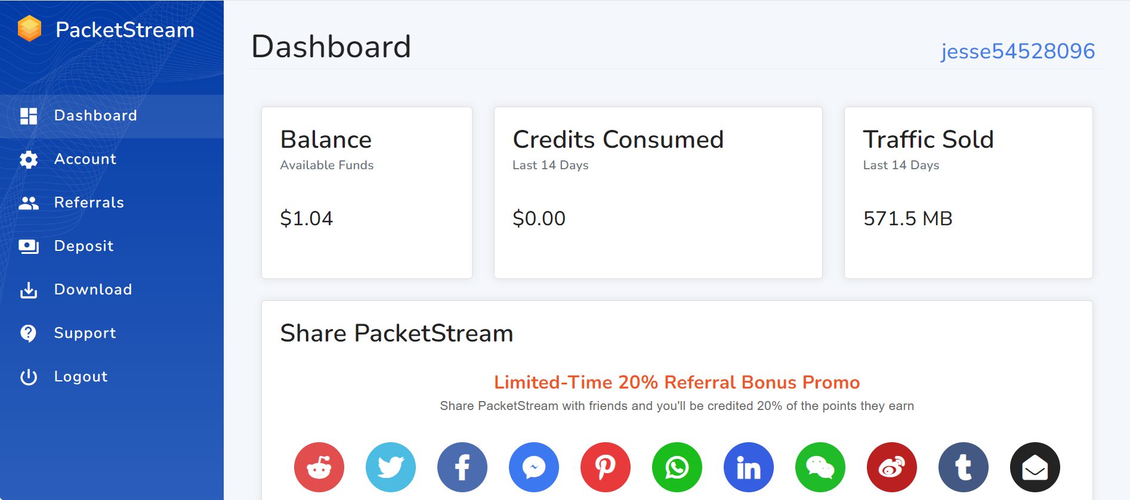
Task: Share to Sina Weibo icon
Action: [x=891, y=467]
